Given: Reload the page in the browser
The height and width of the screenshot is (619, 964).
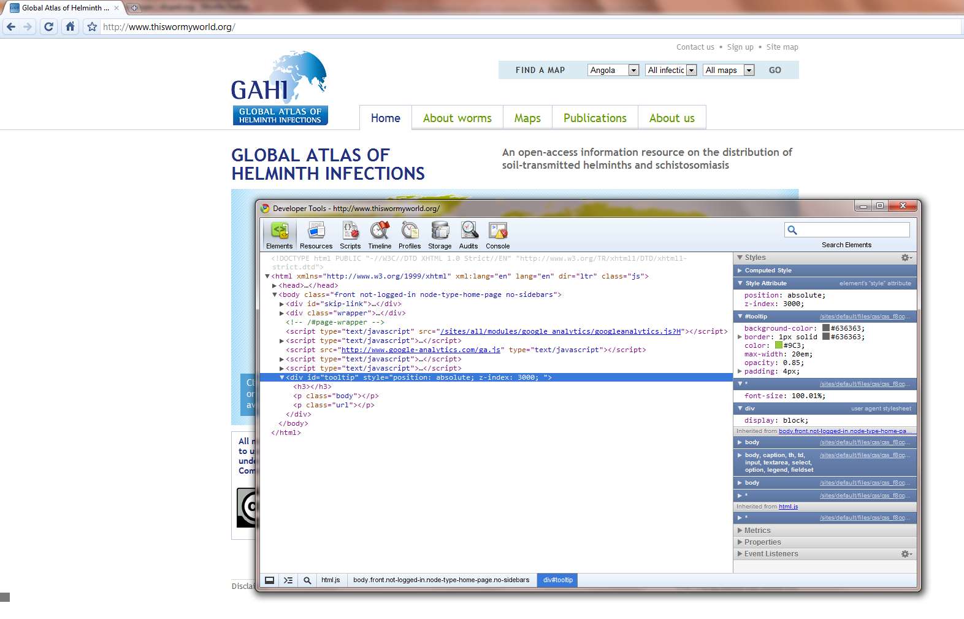Looking at the screenshot, I should point(49,27).
